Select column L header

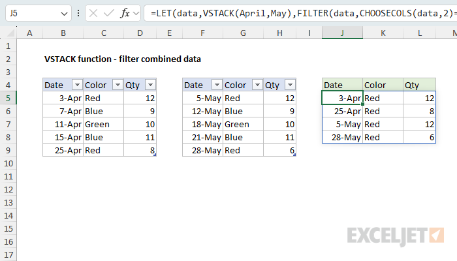(x=419, y=33)
